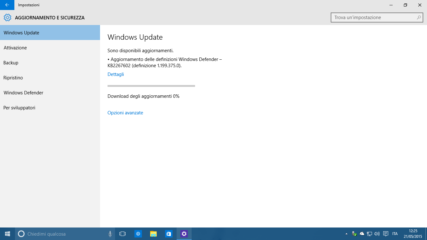Click the Download degli aggiornamenti 0% status
Screen dimensions: 427x240
click(x=143, y=96)
